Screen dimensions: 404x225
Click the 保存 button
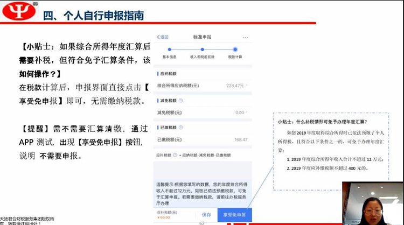coord(206,214)
